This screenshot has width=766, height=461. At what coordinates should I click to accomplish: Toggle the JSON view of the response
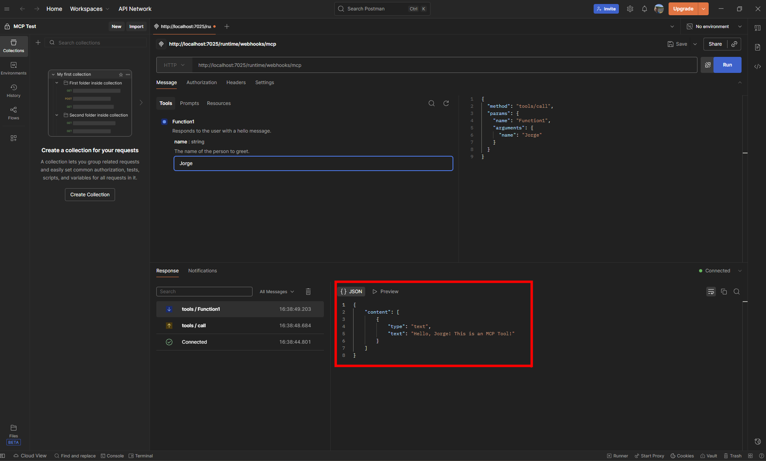coord(352,291)
